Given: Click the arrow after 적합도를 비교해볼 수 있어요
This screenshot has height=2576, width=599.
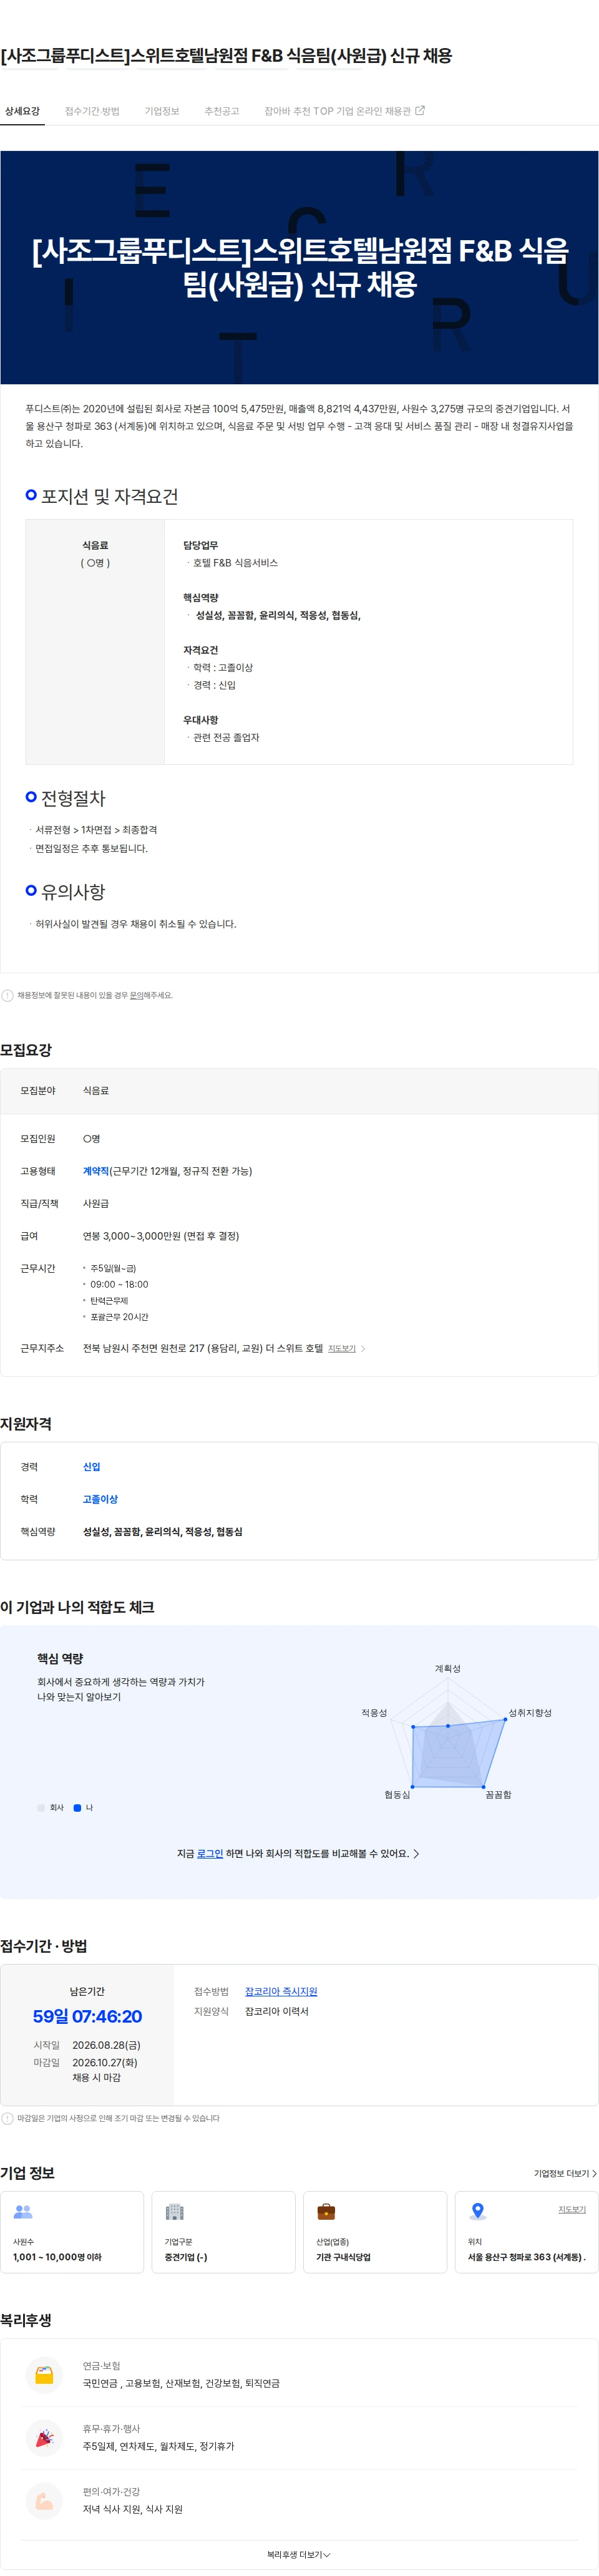Looking at the screenshot, I should pyautogui.click(x=416, y=1853).
